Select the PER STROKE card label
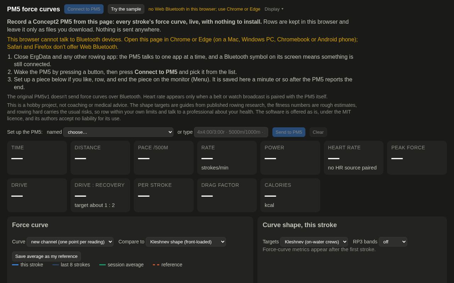This screenshot has height=283, width=454. [155, 185]
